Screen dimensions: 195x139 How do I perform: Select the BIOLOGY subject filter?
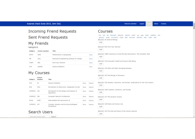tap(121, 35)
